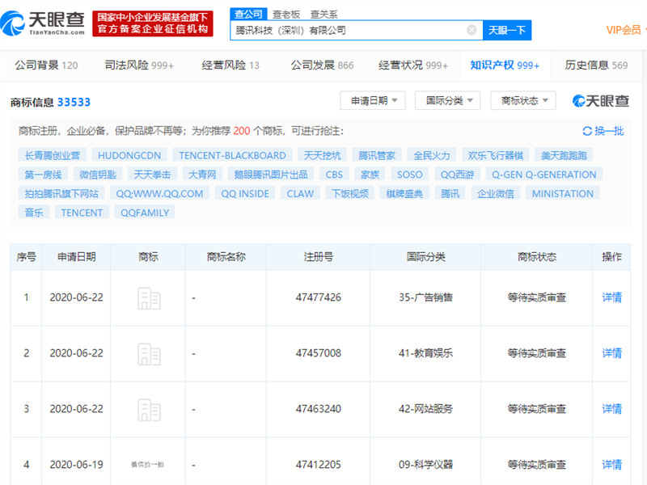Switch to the 查公司 search tab
This screenshot has height=485, width=647.
(248, 14)
